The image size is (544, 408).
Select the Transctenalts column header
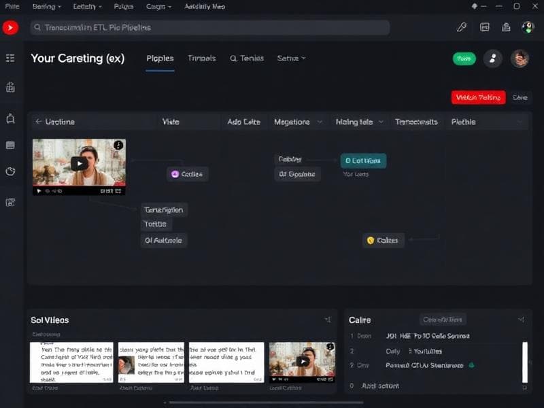[x=416, y=122]
